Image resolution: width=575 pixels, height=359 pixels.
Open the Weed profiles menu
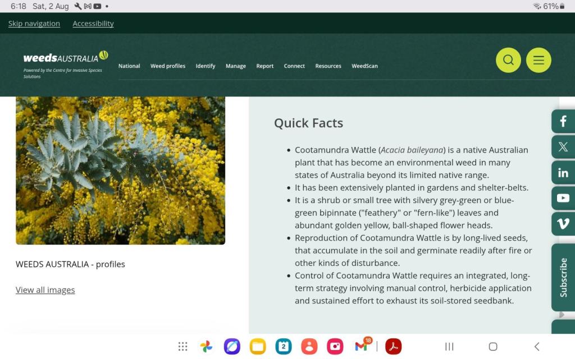(x=167, y=66)
